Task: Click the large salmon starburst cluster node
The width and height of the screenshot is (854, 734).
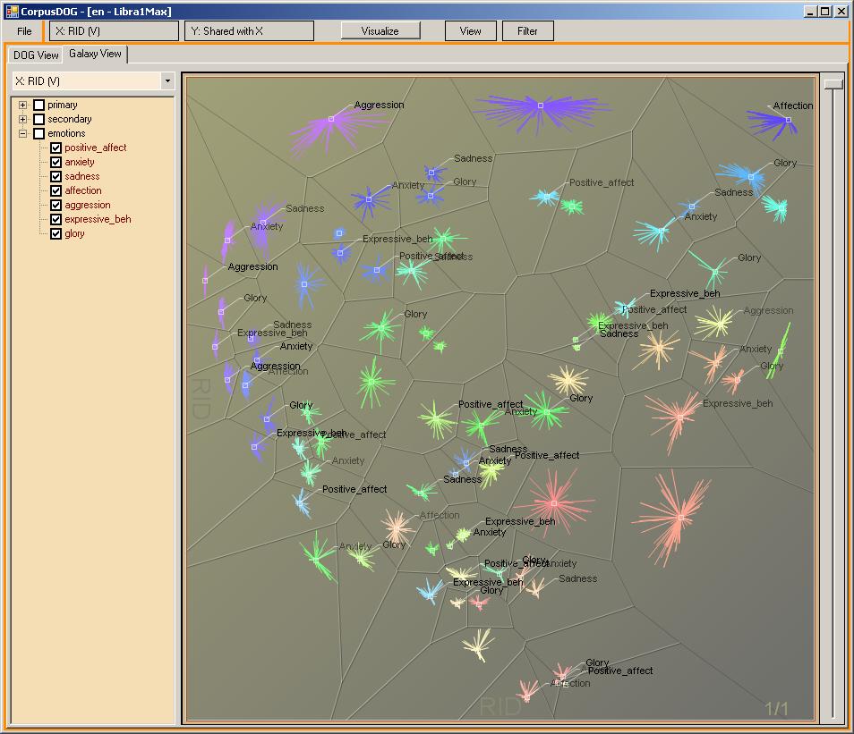Action: click(x=680, y=518)
